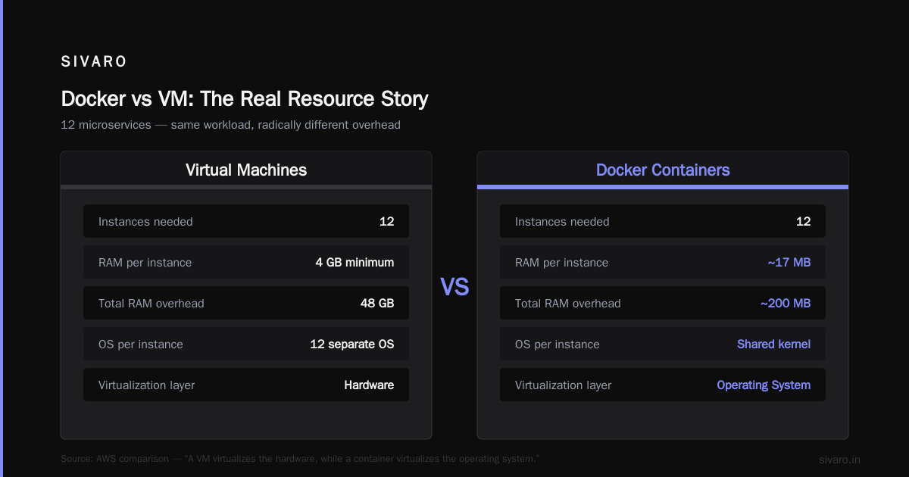Select "Virtualization layer" label in Docker Containers card
This screenshot has height=477, width=909.
coord(563,385)
